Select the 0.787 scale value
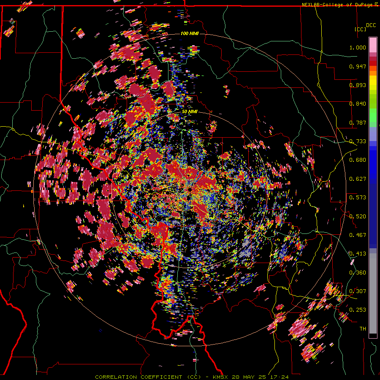The image size is (380, 380). (x=358, y=122)
